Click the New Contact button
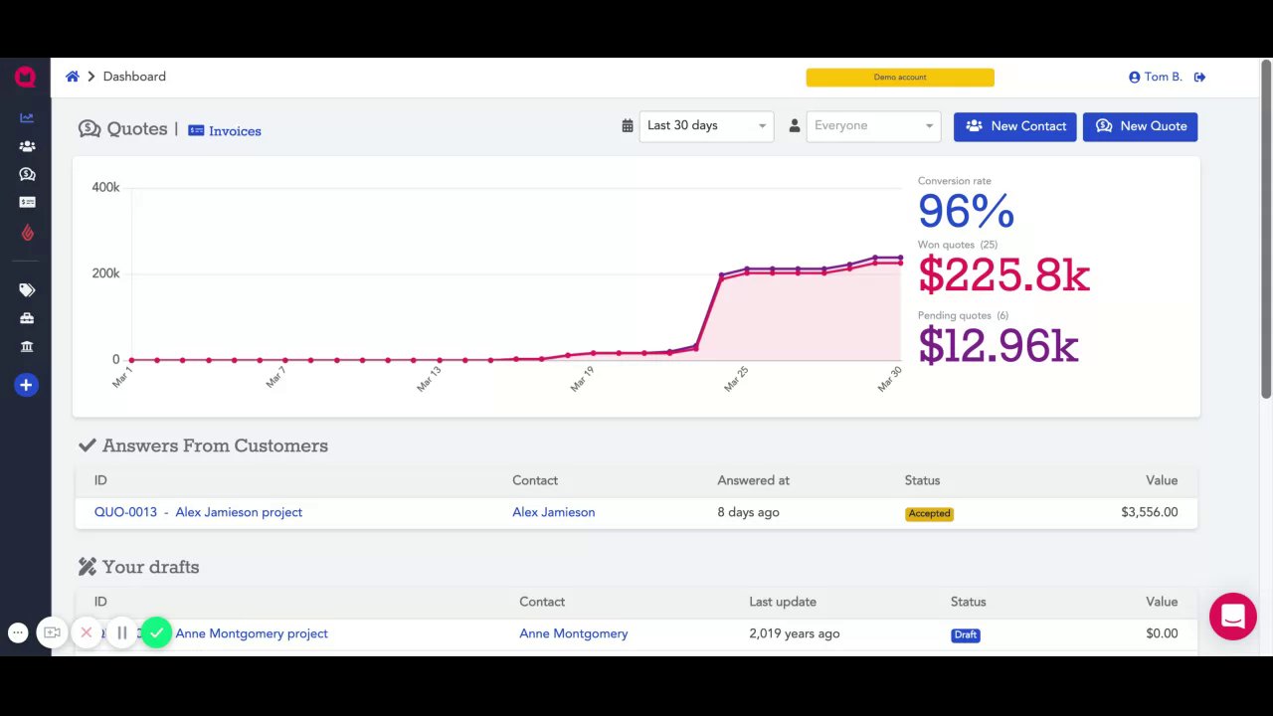 click(1014, 126)
